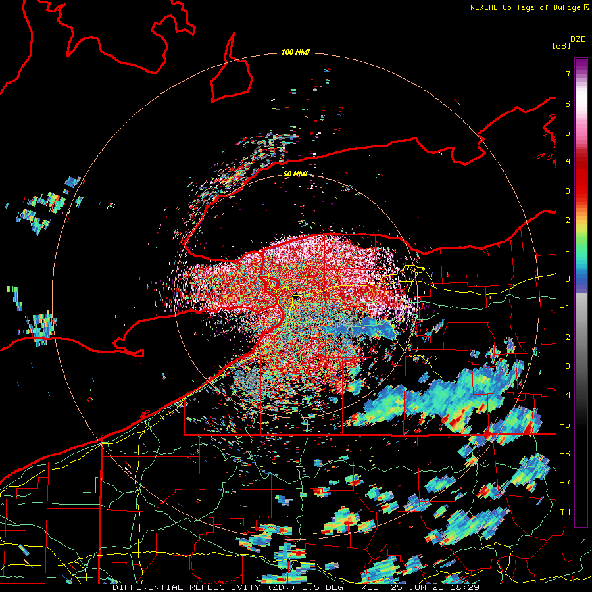Click the Differential Reflectivity KBUF timestamp caption
The width and height of the screenshot is (592, 592).
tap(295, 587)
